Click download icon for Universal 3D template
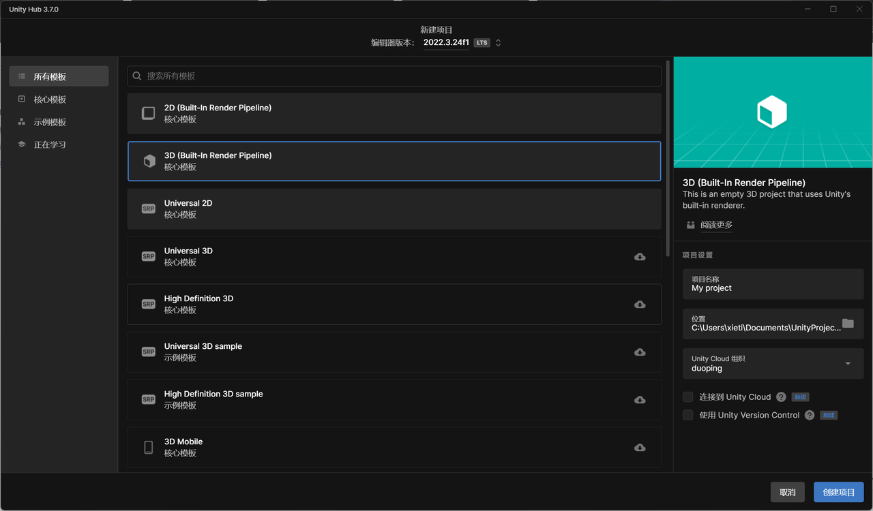 [x=640, y=257]
